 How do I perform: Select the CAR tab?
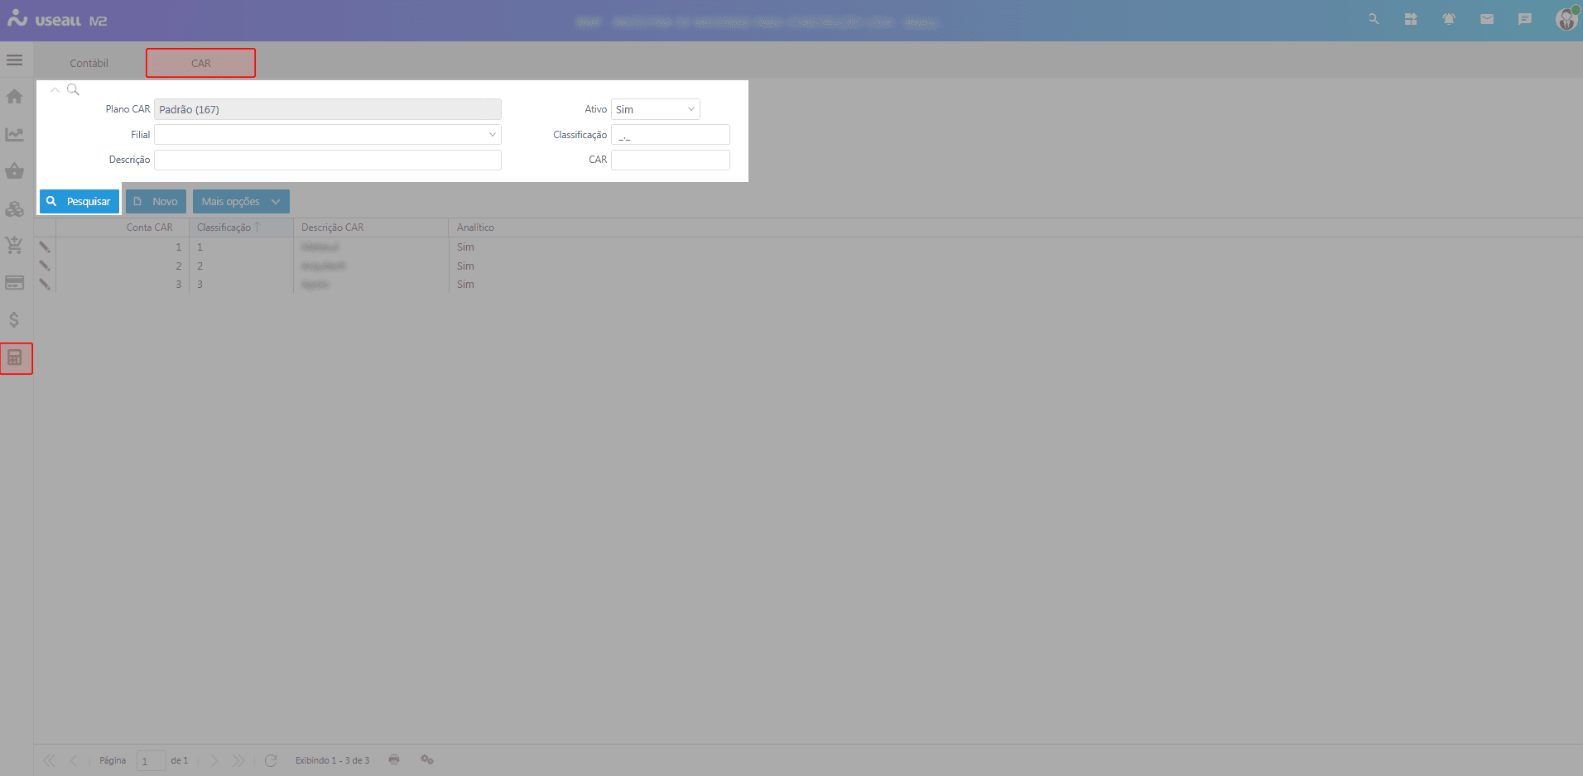[x=200, y=63]
